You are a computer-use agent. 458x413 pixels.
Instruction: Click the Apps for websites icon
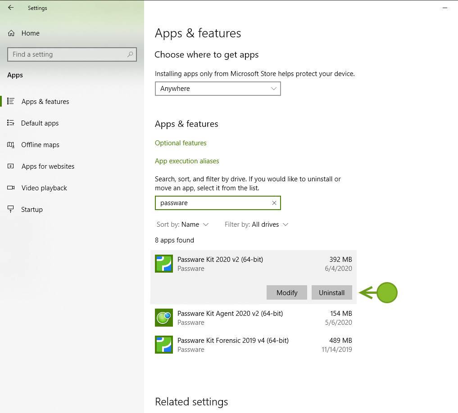tap(10, 166)
